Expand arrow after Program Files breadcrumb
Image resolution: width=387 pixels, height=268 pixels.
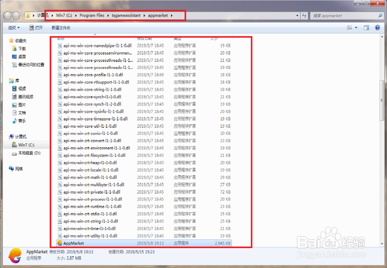pos(108,15)
